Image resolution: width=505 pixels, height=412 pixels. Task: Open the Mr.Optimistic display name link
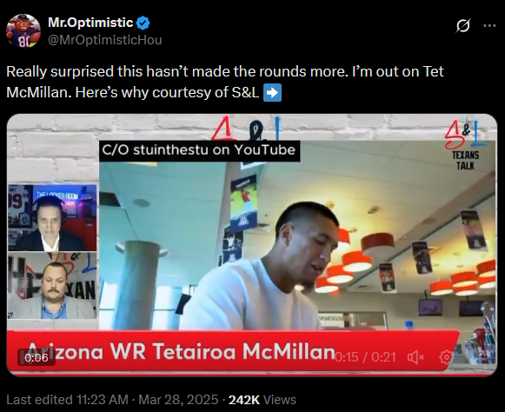click(x=90, y=23)
